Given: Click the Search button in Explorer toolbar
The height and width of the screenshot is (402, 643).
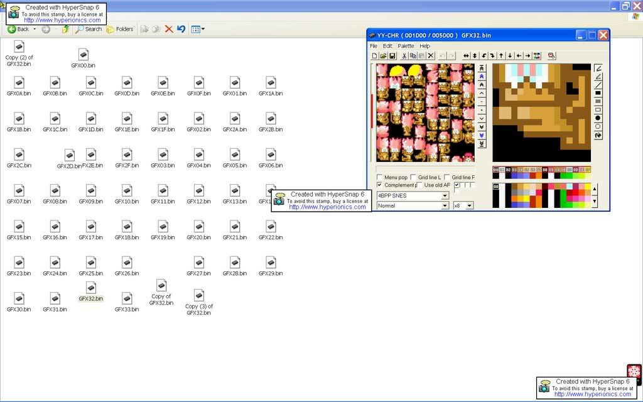Looking at the screenshot, I should tap(89, 29).
